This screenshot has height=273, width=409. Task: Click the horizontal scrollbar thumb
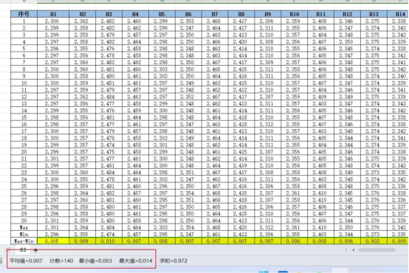(377, 250)
